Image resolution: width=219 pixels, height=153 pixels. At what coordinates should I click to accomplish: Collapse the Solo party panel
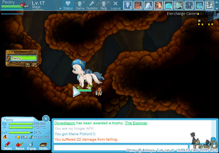point(35,52)
